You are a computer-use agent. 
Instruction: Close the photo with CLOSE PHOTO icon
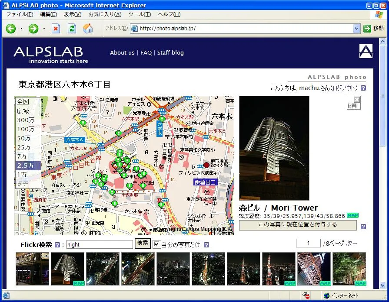tap(354, 103)
